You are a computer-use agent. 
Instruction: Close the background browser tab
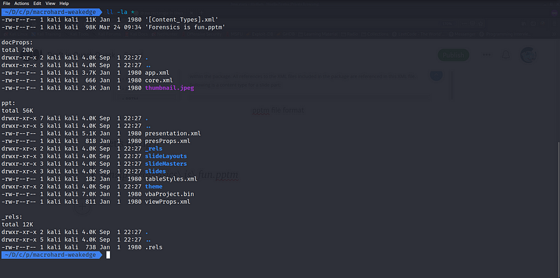[x=192, y=13]
